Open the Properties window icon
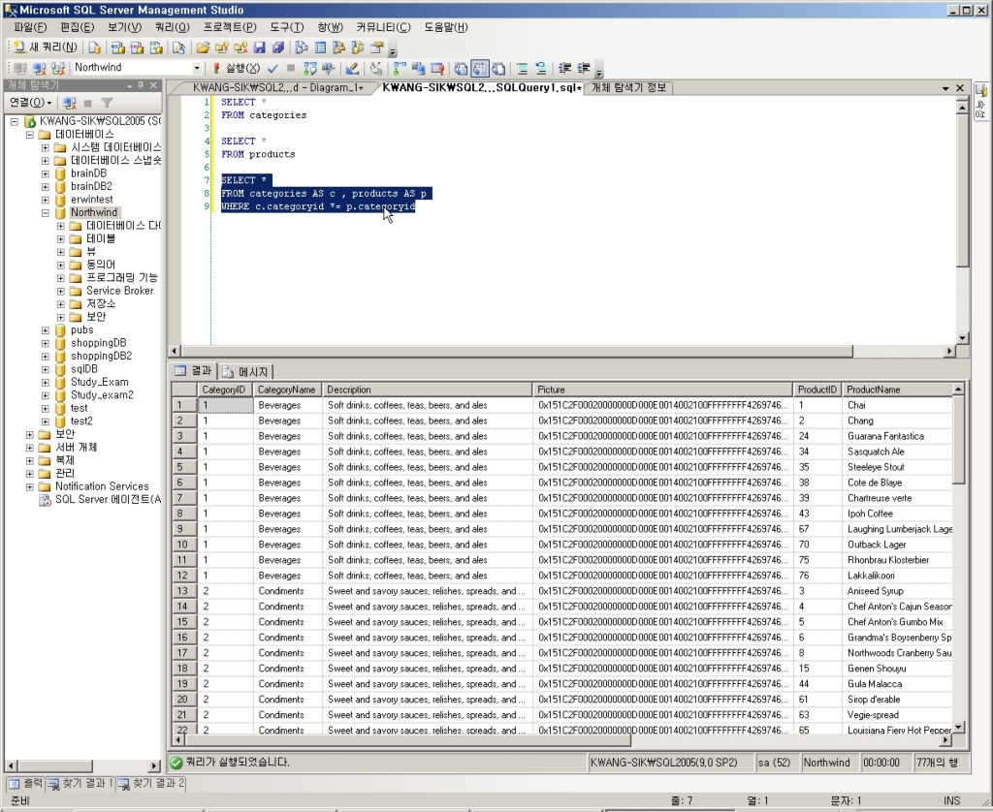 [x=377, y=47]
